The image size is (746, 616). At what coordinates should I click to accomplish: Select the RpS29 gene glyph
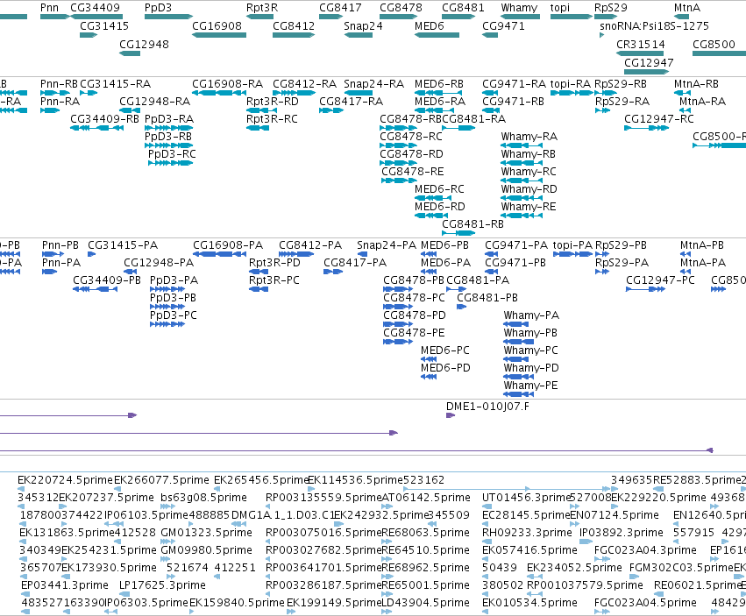click(x=606, y=17)
